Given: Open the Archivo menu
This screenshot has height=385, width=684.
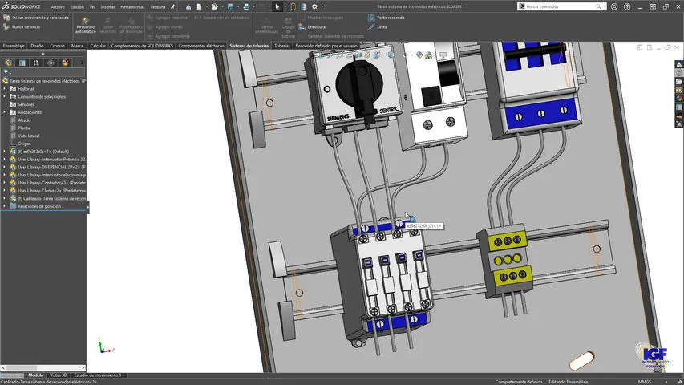Looking at the screenshot, I should point(58,7).
